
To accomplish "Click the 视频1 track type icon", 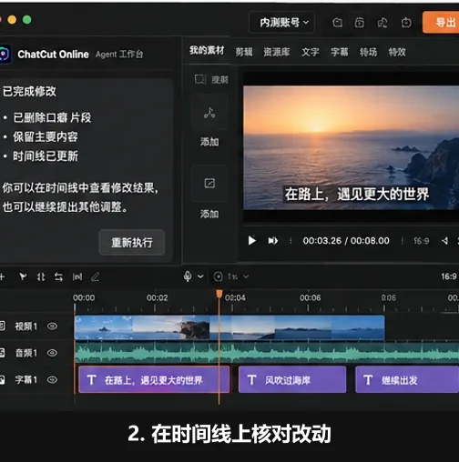I will coord(2,326).
